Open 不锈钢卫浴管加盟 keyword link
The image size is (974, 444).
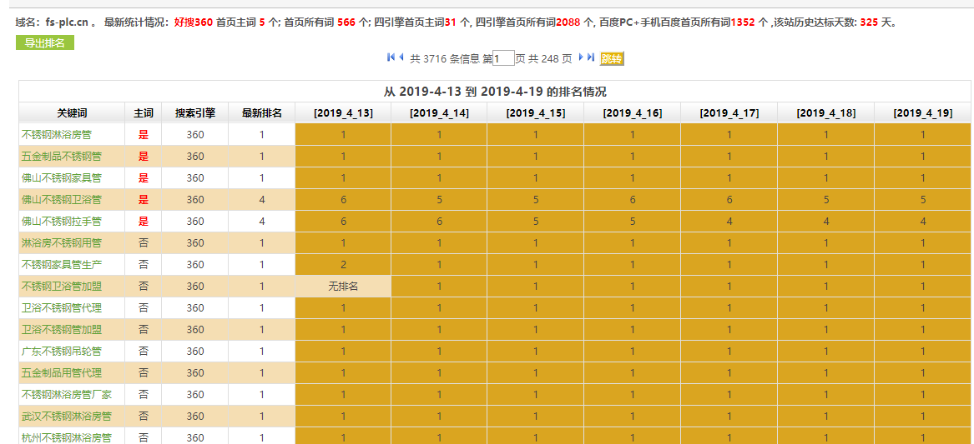(61, 287)
